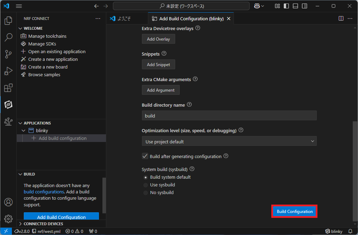The image size is (358, 235).
Task: Collapse the blinky application tree node
Action: click(23, 130)
